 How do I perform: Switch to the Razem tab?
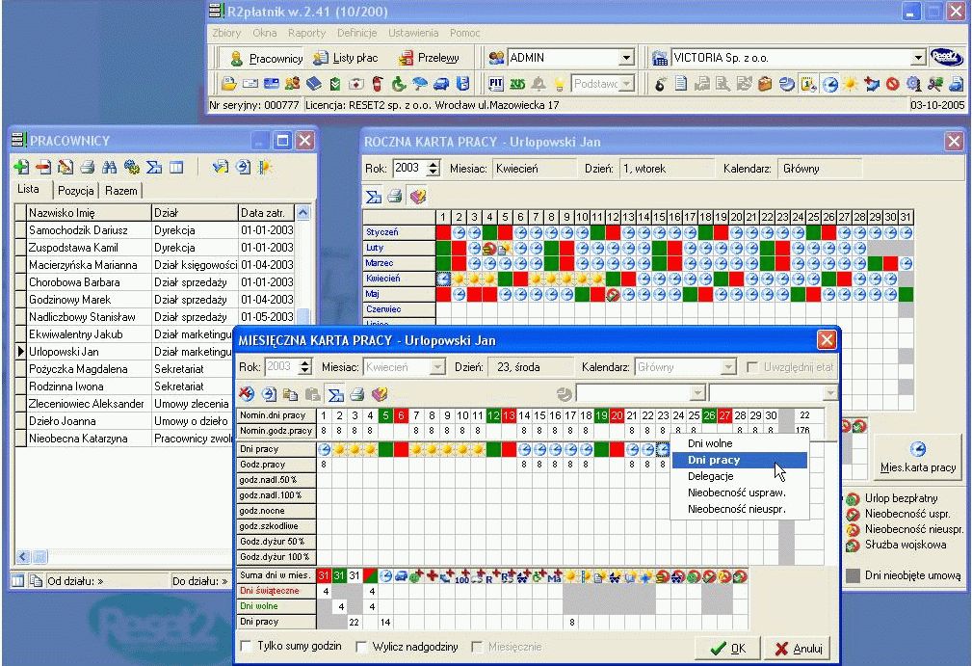point(120,191)
